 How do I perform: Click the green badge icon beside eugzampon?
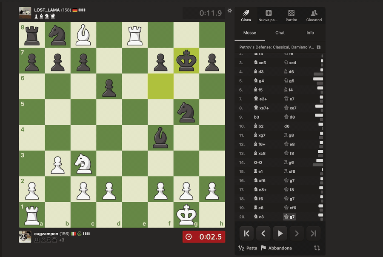(80, 234)
